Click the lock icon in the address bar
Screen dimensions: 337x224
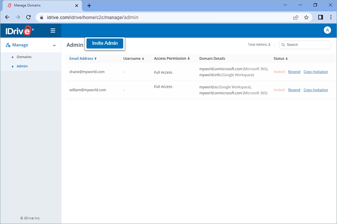(x=42, y=18)
